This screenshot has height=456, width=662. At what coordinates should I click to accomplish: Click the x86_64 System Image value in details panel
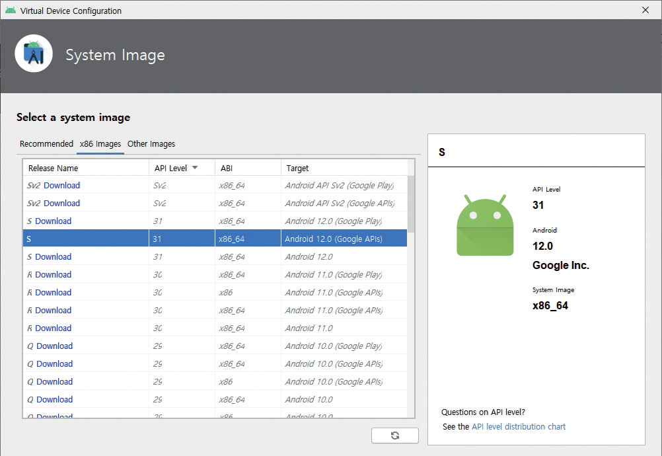click(550, 306)
